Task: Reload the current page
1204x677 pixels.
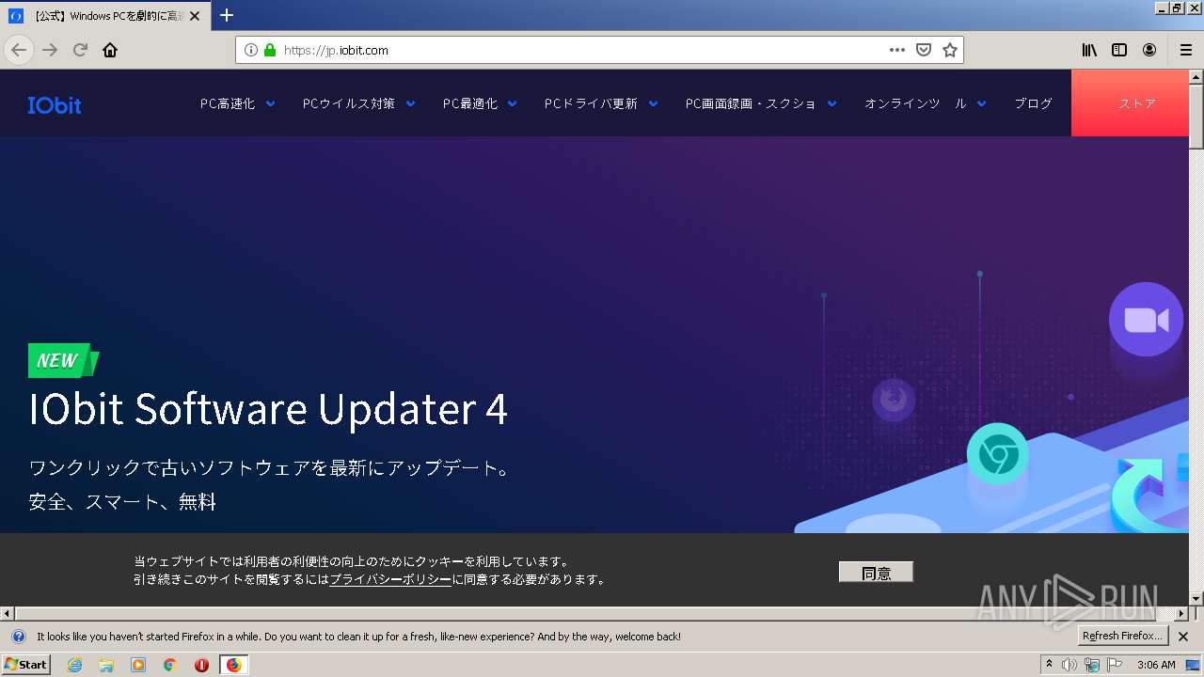Action: coord(80,50)
